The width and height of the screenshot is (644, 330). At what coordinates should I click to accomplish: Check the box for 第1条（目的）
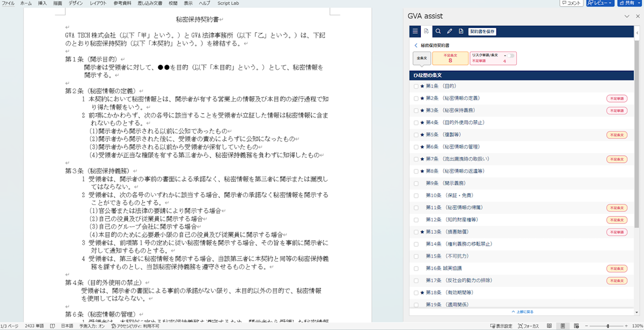point(416,86)
